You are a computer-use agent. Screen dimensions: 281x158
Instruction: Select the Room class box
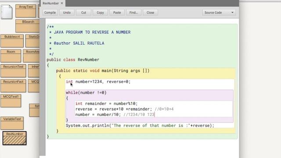[x=11, y=56]
